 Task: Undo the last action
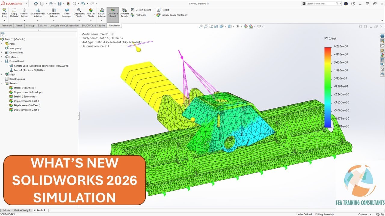83,4
